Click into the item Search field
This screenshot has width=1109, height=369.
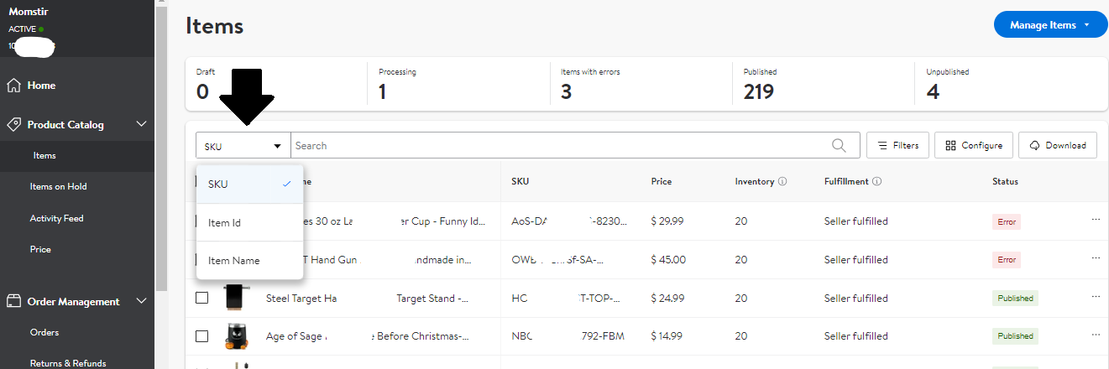coord(554,145)
